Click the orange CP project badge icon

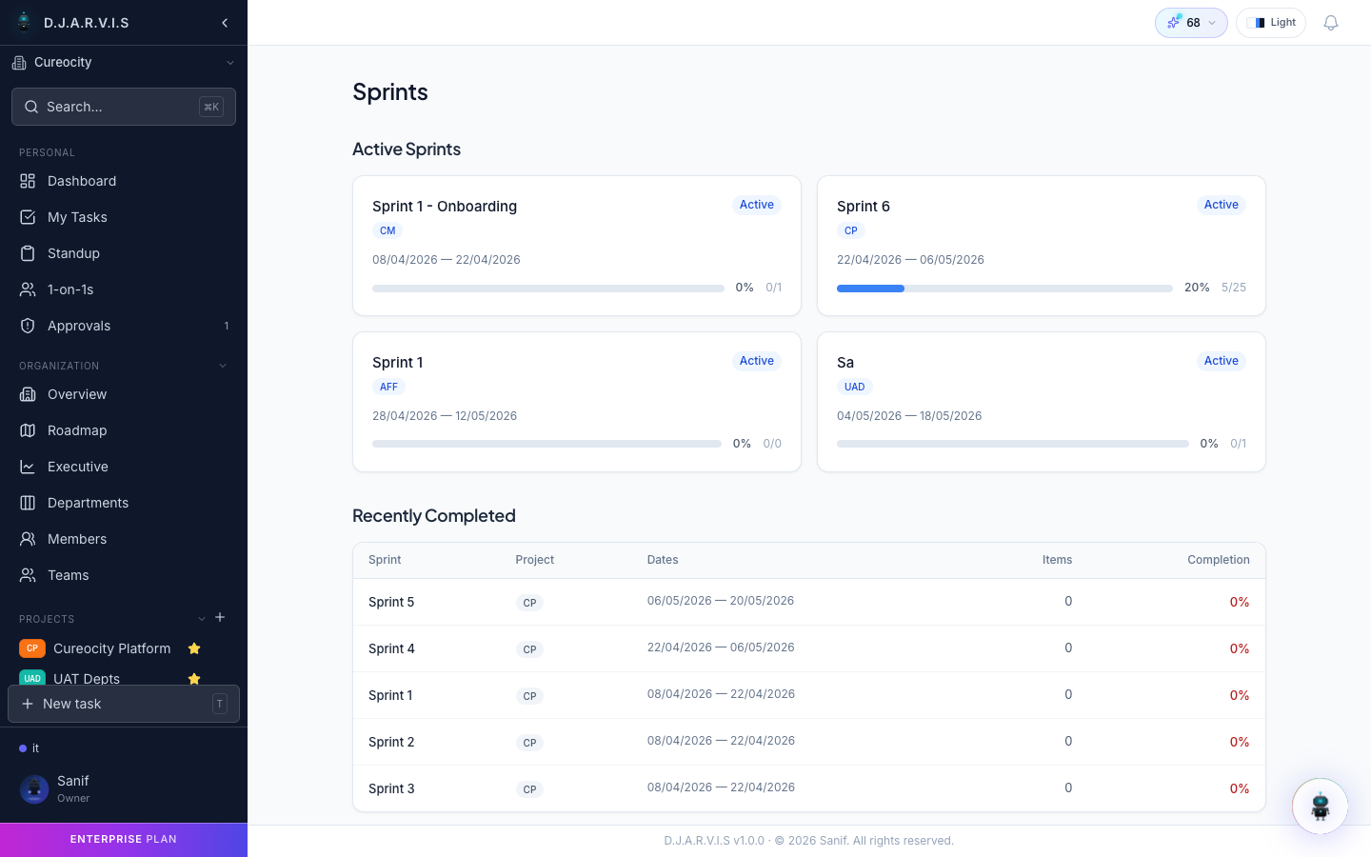point(32,648)
